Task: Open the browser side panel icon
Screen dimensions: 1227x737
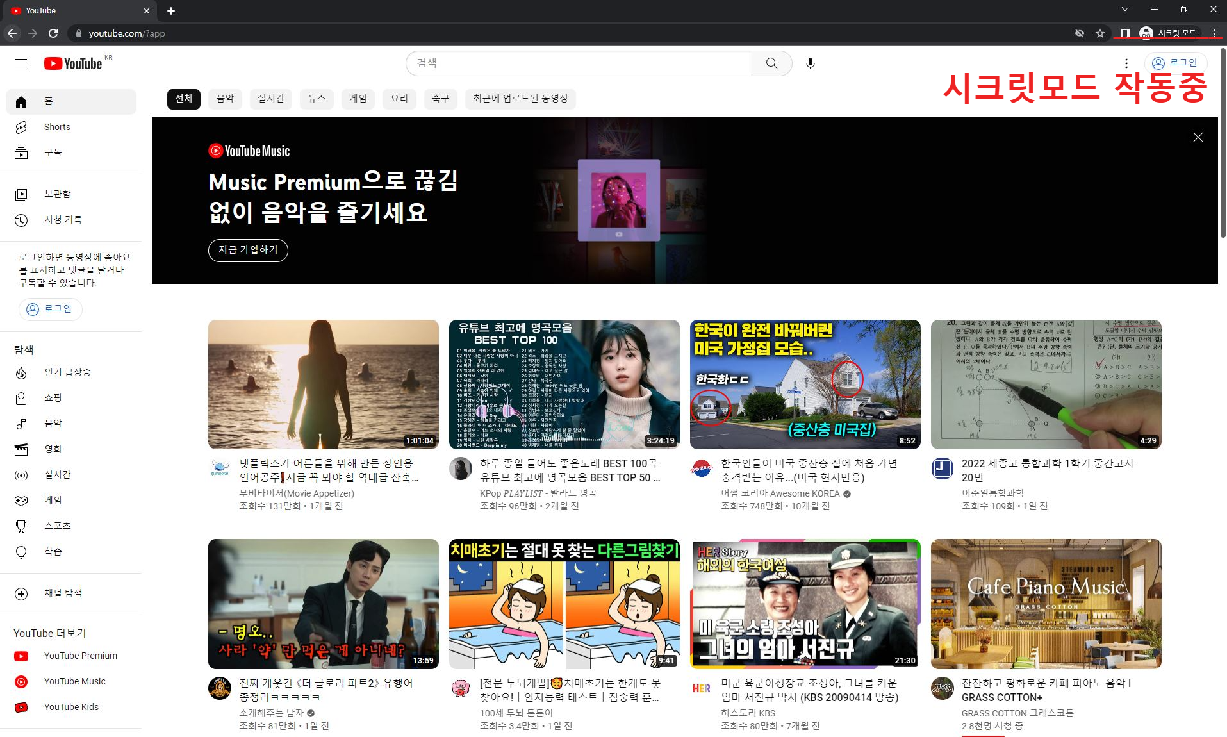Action: click(x=1125, y=33)
